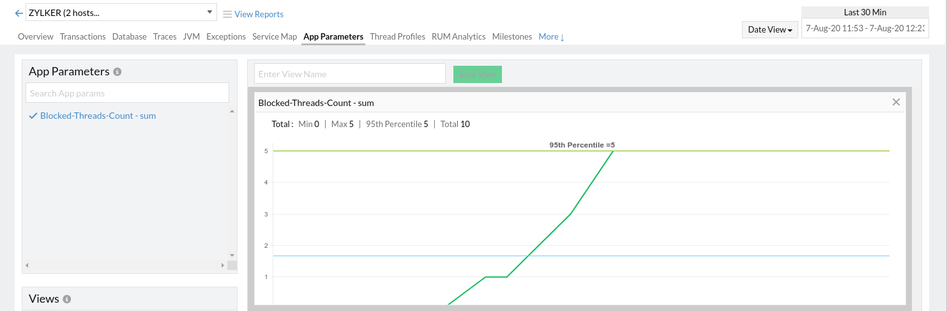
Task: Switch to the Overview tab
Action: coord(36,36)
